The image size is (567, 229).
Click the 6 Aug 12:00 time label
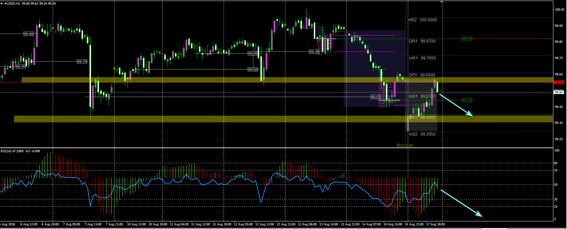click(29, 224)
